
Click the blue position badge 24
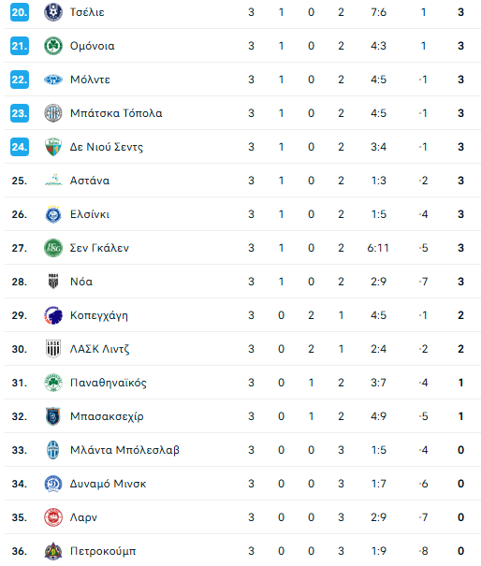20,147
